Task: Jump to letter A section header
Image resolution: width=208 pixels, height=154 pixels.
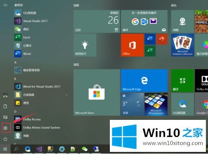Action: (x=15, y=62)
